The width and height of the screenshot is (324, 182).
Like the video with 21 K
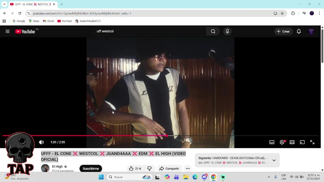[x=135, y=169]
